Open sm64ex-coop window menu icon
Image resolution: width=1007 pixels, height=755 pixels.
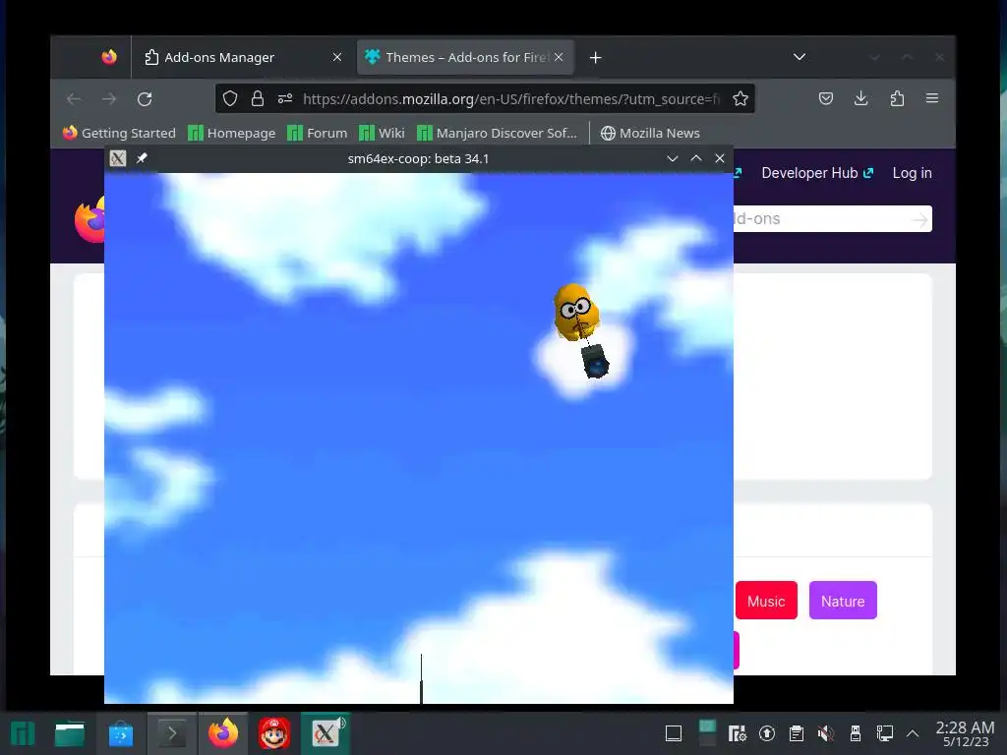coord(118,158)
